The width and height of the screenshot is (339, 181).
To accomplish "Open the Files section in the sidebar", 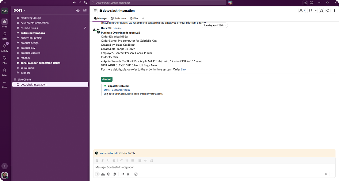I will click(x=5, y=60).
